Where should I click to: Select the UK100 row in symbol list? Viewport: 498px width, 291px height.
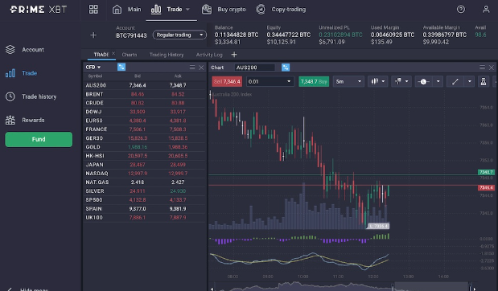click(x=145, y=217)
